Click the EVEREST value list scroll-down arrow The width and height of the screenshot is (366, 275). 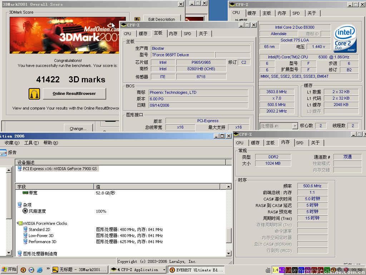pyautogui.click(x=228, y=253)
